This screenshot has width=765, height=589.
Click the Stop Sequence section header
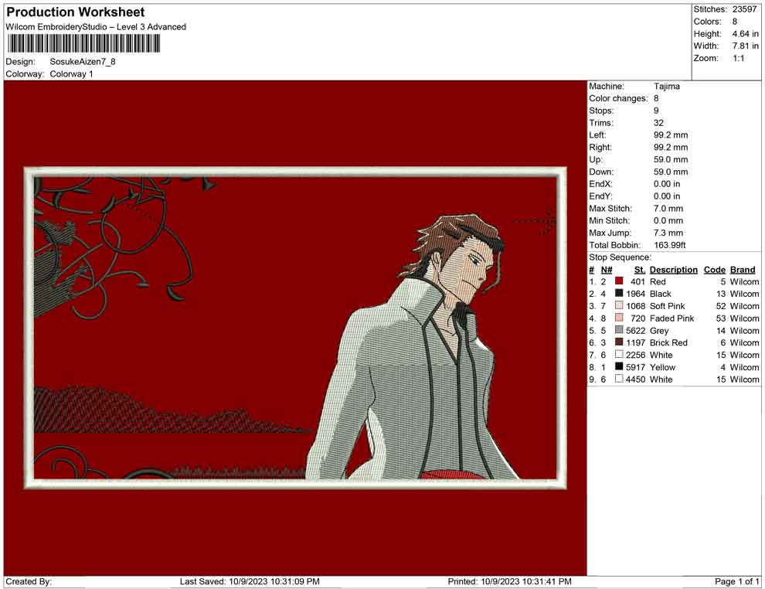[620, 257]
